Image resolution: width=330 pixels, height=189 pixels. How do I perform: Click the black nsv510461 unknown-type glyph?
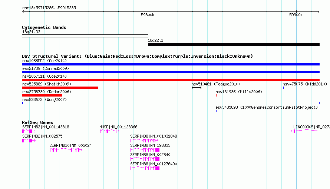click(x=197, y=88)
